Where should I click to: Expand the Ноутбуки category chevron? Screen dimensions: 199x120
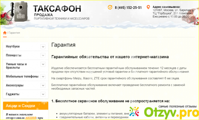click(x=43, y=47)
